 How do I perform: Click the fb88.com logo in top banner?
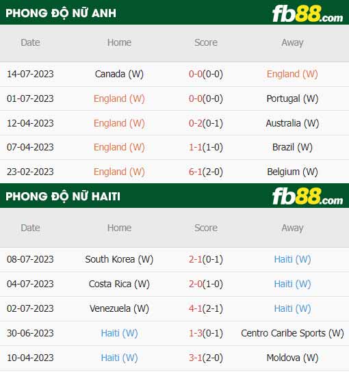307,14
